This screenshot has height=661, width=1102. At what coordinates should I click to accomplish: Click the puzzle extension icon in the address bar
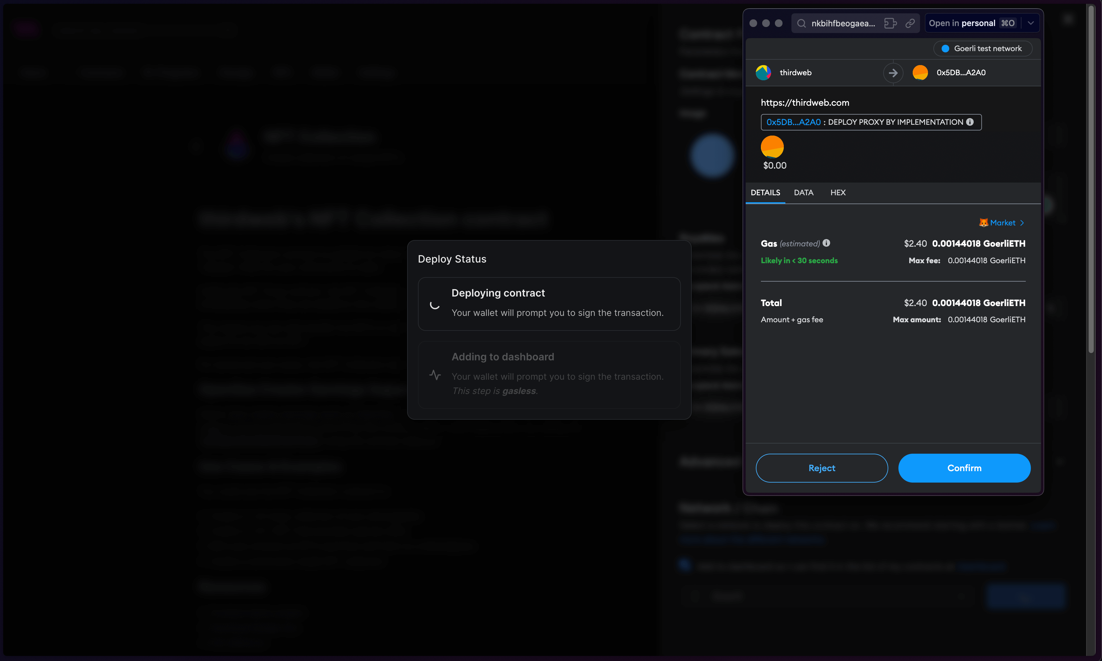click(x=890, y=23)
